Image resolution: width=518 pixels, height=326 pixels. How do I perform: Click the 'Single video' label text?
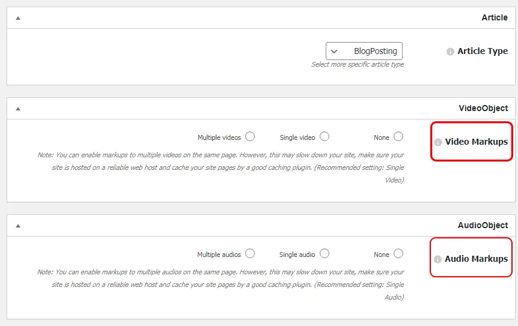(297, 137)
